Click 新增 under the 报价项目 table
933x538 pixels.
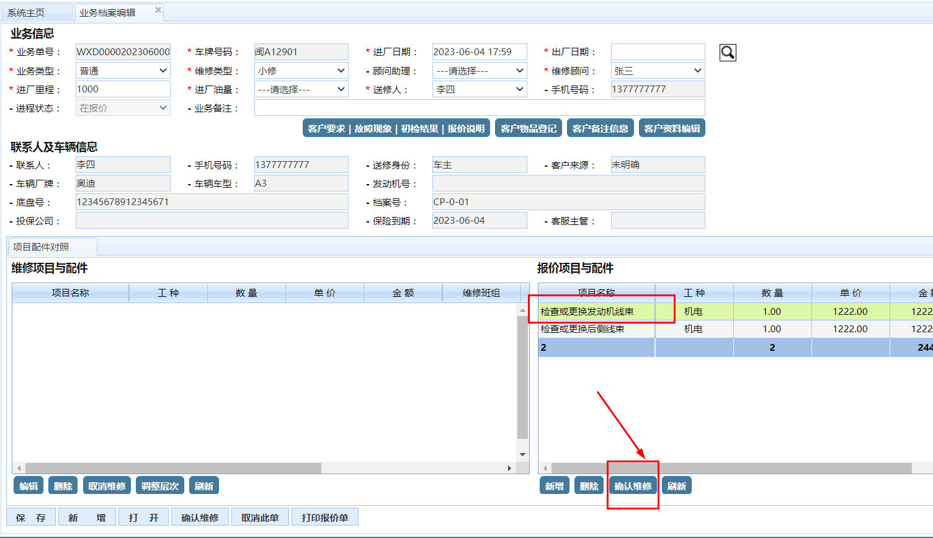pos(555,486)
